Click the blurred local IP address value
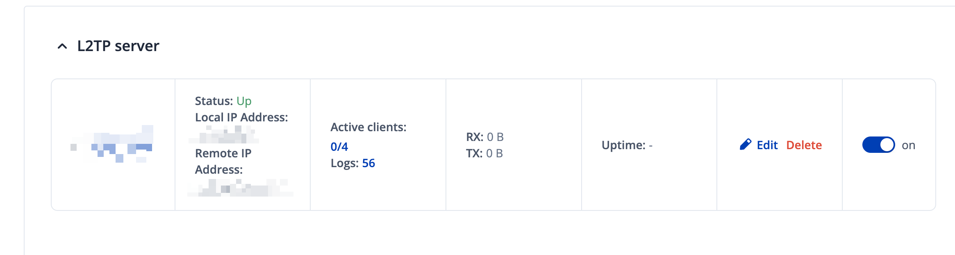The image size is (955, 255). (224, 135)
